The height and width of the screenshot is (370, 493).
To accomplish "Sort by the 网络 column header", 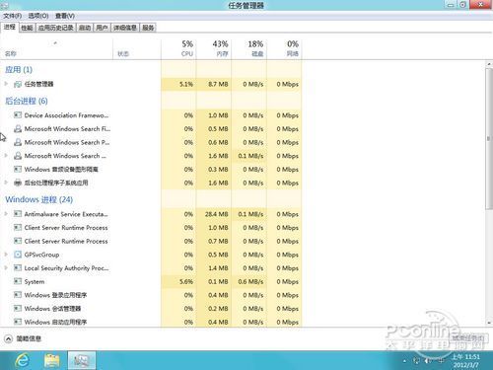I will pyautogui.click(x=284, y=48).
